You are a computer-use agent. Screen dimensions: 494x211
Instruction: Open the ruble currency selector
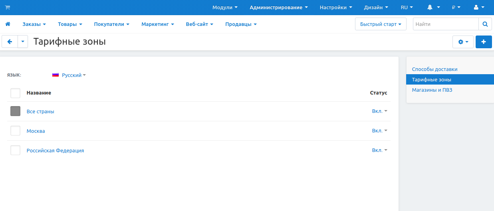pos(456,7)
